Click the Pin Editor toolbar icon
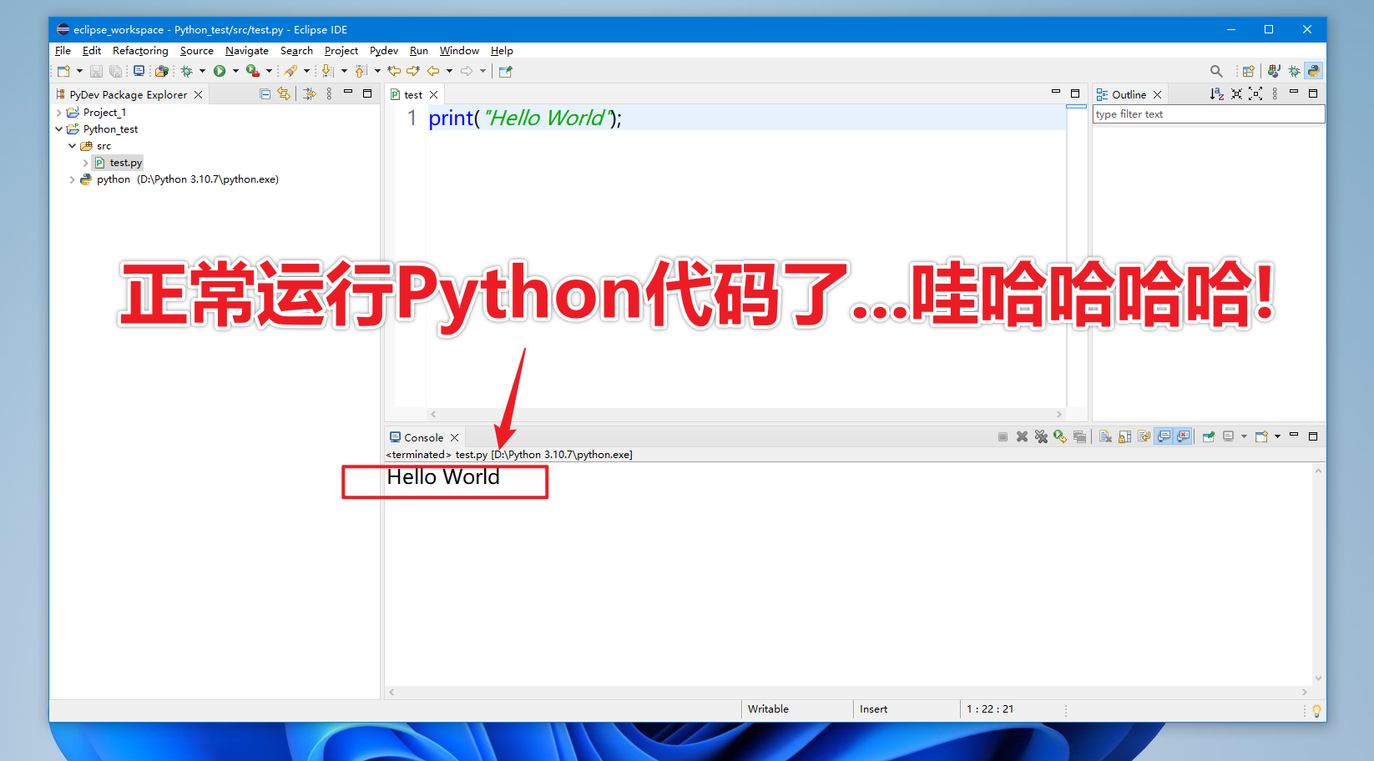 (x=505, y=72)
